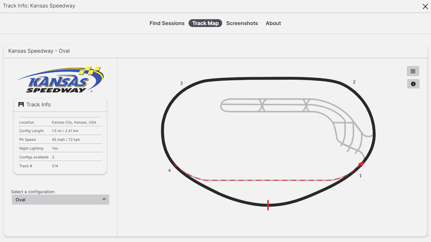Viewport: 431px width, 242px height.
Task: Click turn 3 label on the map
Action: pyautogui.click(x=181, y=83)
